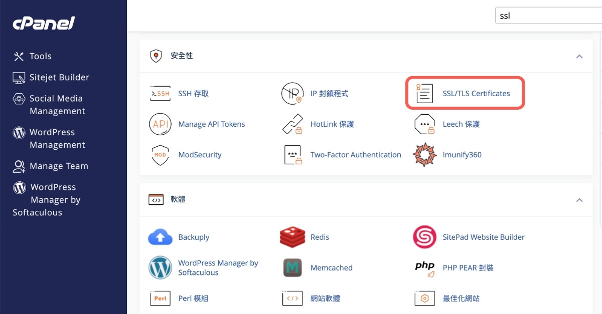Image resolution: width=602 pixels, height=314 pixels.
Task: Open the SSL/TLS Certificates icon
Action: [424, 94]
